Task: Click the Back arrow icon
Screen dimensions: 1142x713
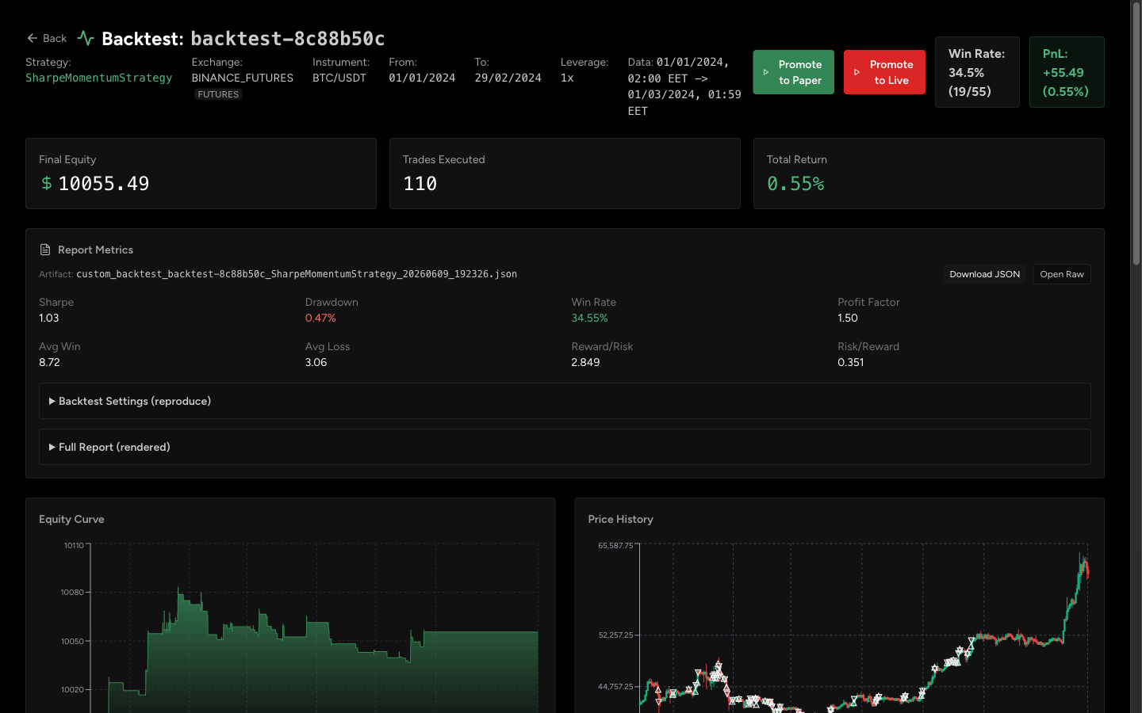Action: point(32,38)
